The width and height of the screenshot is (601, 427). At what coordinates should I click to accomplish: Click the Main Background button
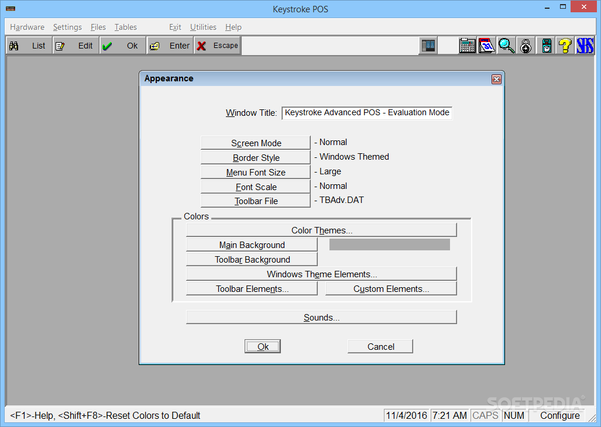(252, 245)
